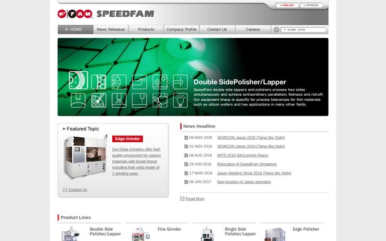Click the Product Lines heading
386x241 pixels.
[x=75, y=218]
